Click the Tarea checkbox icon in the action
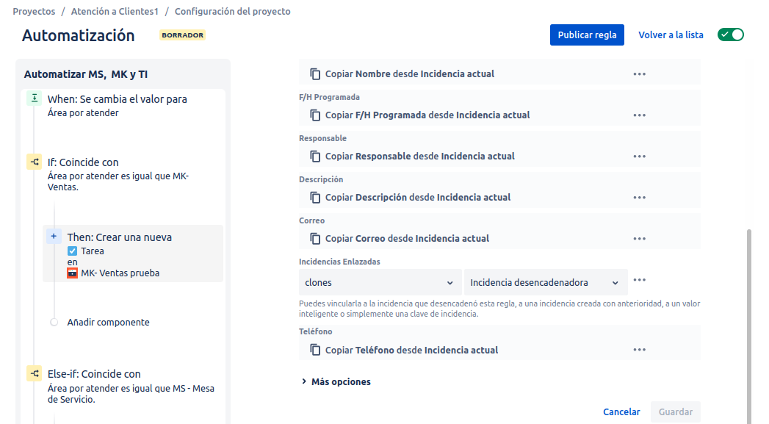The width and height of the screenshot is (769, 424). pyautogui.click(x=72, y=251)
